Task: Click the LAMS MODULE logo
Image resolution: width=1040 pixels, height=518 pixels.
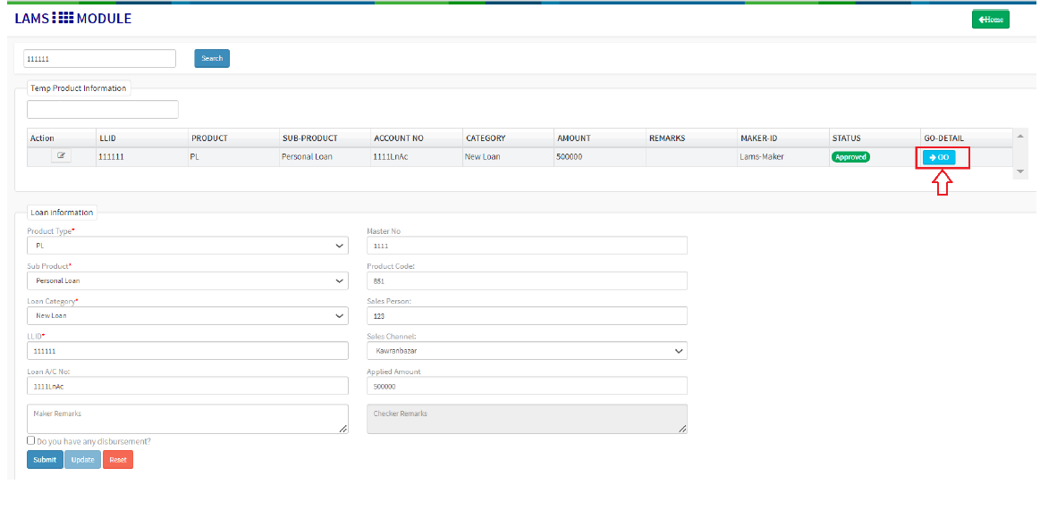Action: (73, 18)
